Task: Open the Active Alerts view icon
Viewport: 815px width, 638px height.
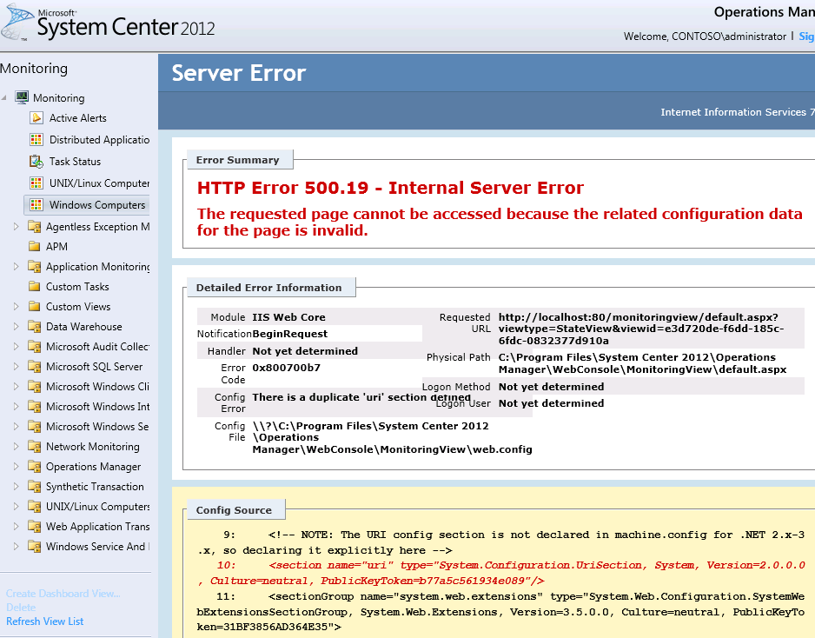Action: 36,118
